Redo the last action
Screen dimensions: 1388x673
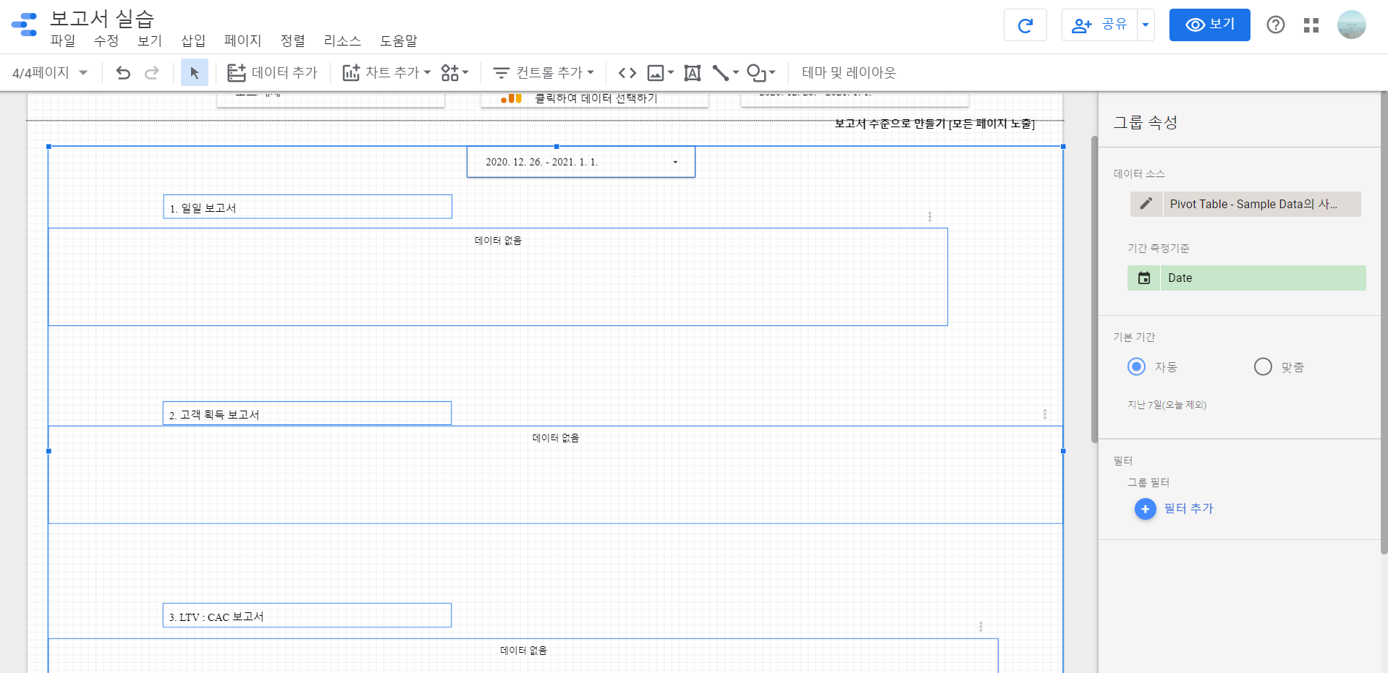coord(152,72)
